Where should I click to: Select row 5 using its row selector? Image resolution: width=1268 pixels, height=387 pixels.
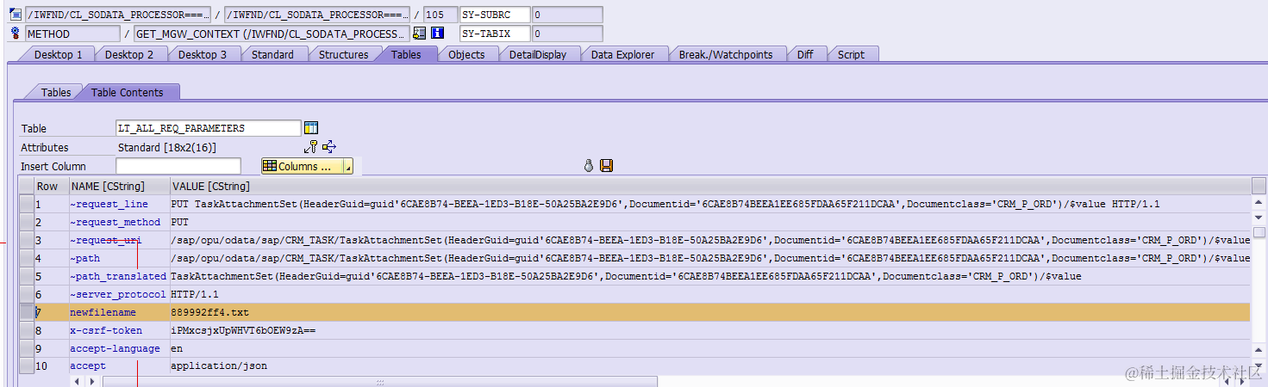26,276
